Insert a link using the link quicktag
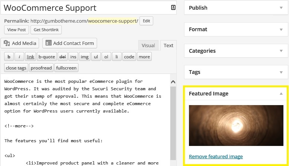 (30, 57)
